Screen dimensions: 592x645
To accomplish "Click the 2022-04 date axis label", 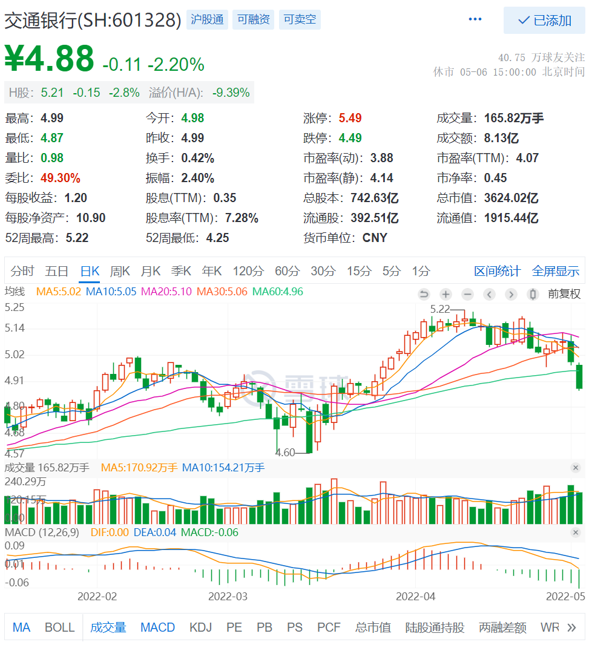I will point(415,597).
